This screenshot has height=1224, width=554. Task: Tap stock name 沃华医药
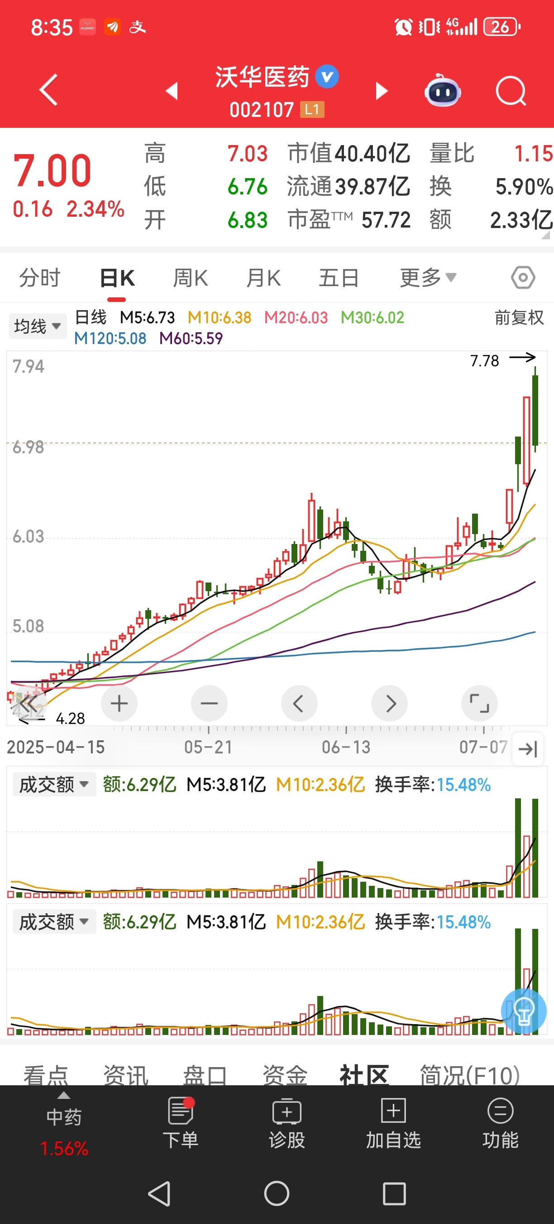tap(263, 77)
